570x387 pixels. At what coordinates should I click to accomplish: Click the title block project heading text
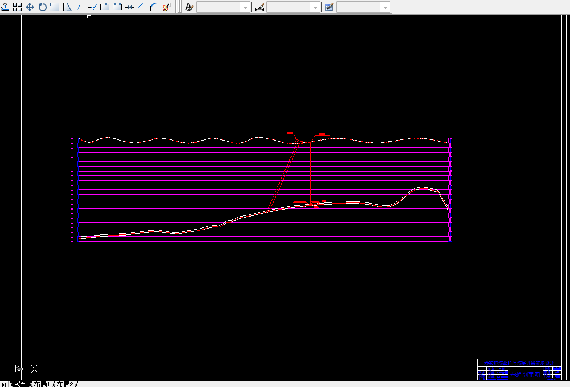519,363
